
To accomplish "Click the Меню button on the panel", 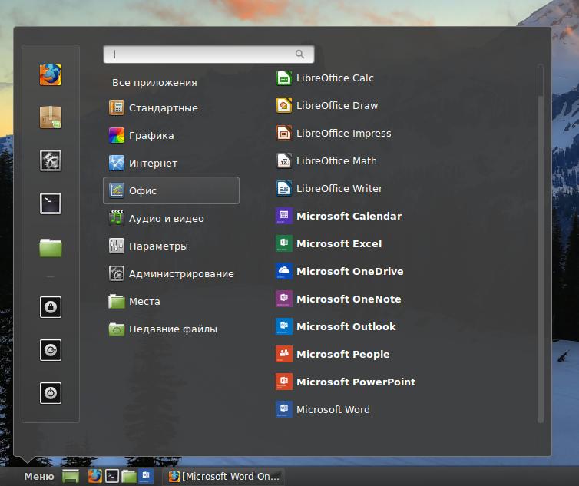I will pos(38,476).
